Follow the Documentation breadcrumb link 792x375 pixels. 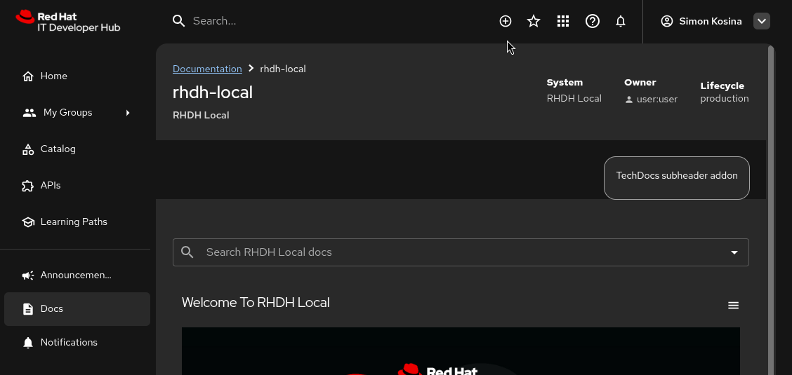(x=207, y=69)
